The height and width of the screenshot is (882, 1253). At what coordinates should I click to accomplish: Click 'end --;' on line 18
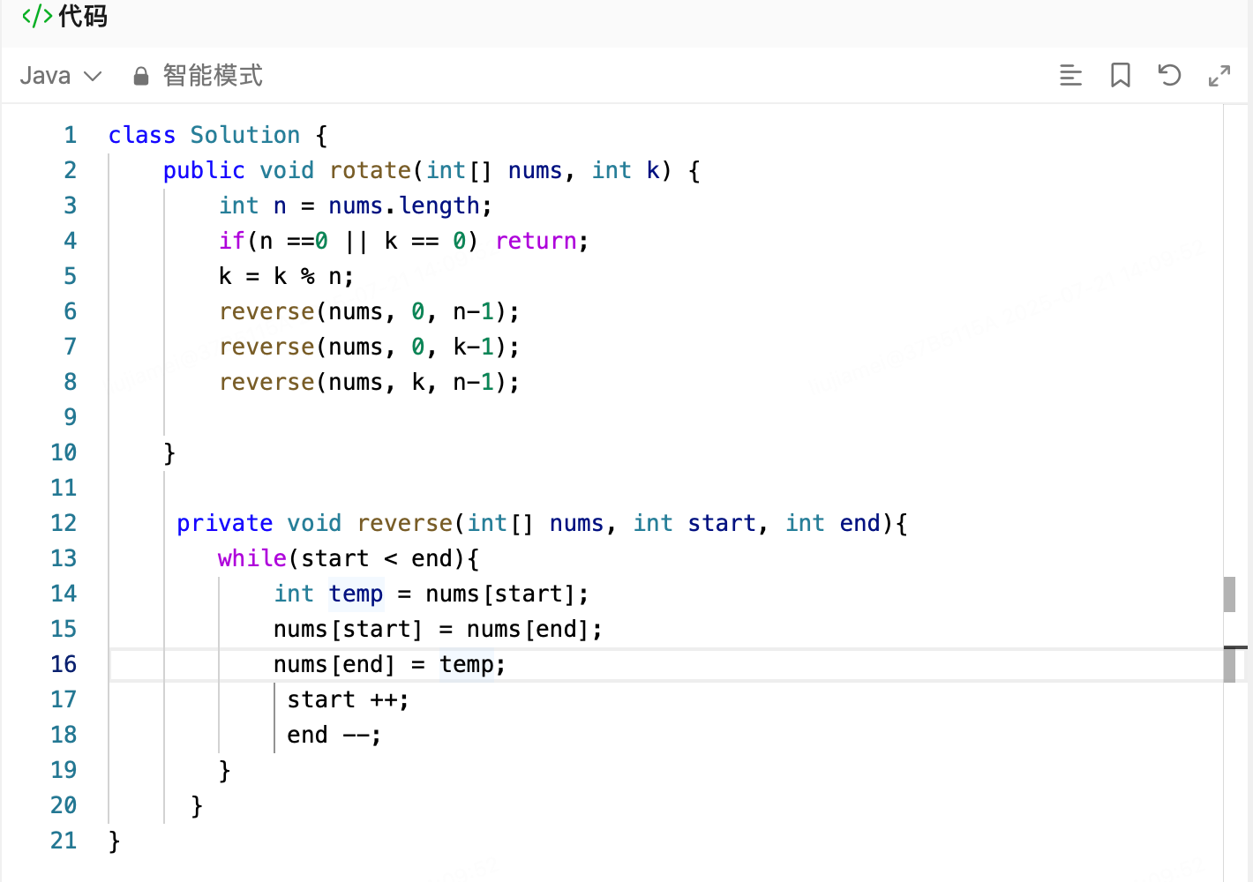coord(334,735)
